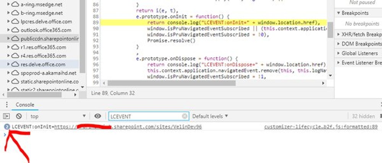Click the cloud icon beside publiccdn.sharepointonline
Image resolution: width=382 pixels, height=163 pixels.
click(15, 39)
